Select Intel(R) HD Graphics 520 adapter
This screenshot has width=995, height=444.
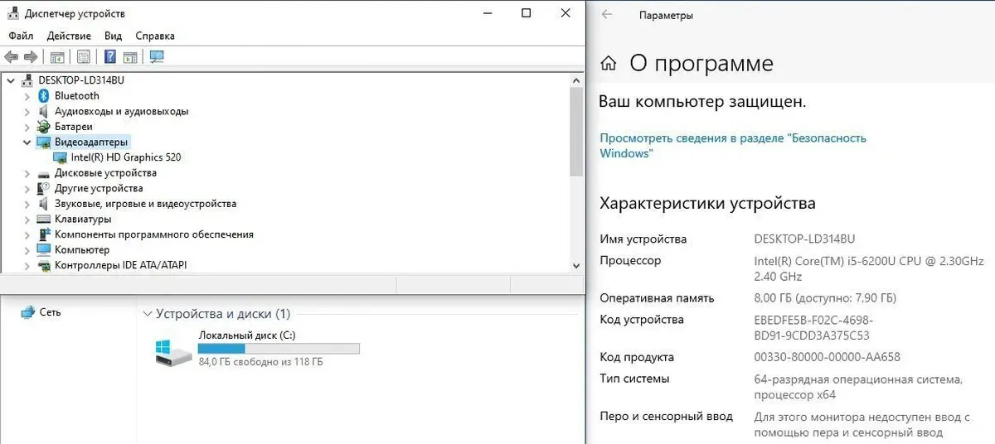pos(125,157)
